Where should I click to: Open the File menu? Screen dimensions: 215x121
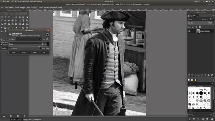2,7
